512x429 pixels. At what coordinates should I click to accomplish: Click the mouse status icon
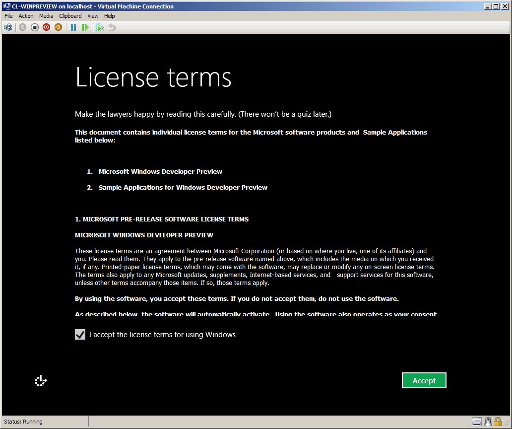point(488,422)
